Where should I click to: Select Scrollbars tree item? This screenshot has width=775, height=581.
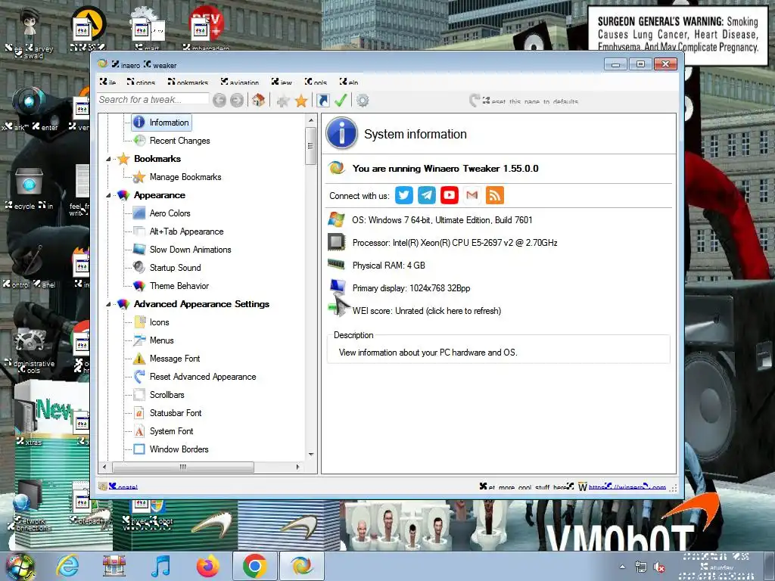coord(167,395)
